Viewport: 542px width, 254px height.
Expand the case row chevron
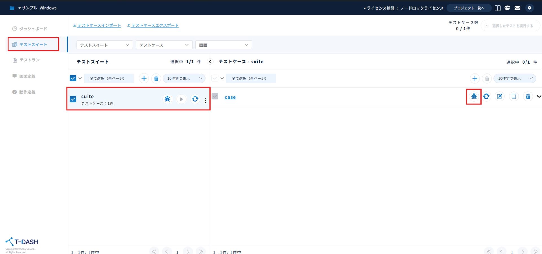pyautogui.click(x=539, y=97)
